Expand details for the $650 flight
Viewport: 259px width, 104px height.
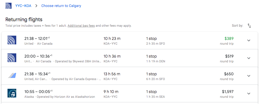(249, 76)
